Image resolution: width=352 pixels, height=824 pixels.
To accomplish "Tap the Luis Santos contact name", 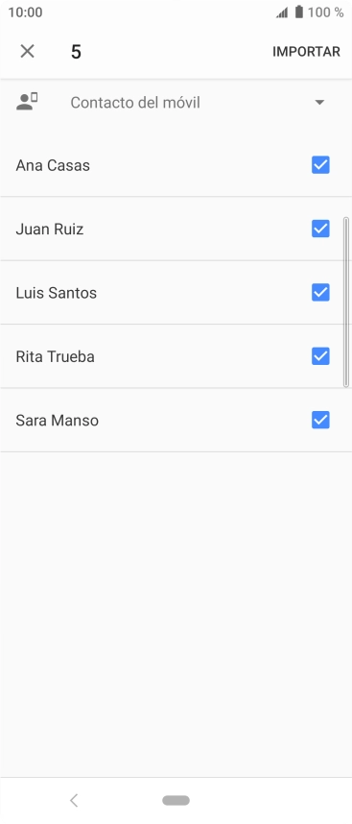I will point(57,293).
